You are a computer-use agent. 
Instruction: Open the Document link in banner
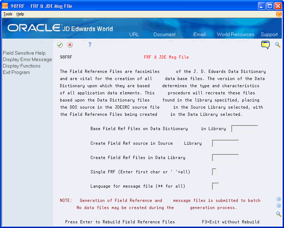165,34
